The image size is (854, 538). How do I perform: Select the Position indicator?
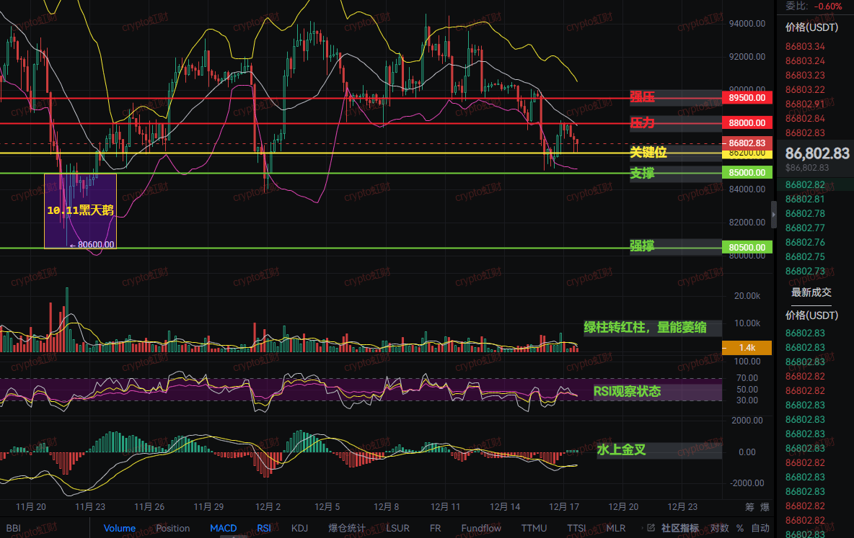tap(173, 528)
